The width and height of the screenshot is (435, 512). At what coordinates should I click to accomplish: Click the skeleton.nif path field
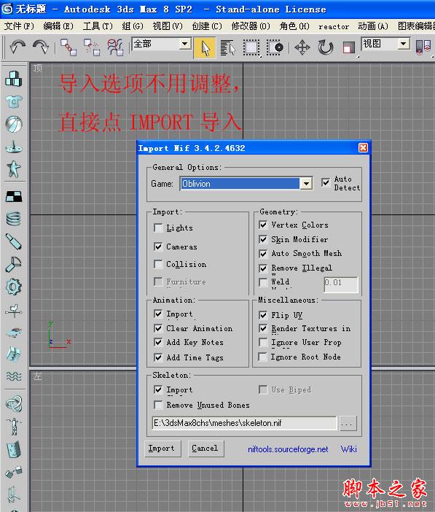point(245,423)
